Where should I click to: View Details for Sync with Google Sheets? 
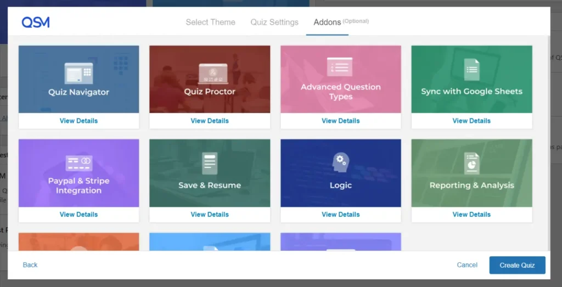[471, 121]
